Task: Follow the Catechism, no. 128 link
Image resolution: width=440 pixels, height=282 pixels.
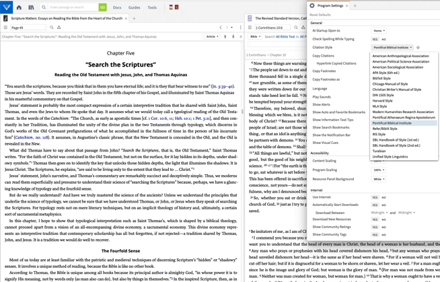Action: click(x=32, y=137)
